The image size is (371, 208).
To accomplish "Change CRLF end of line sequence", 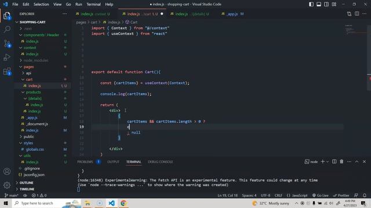I will (278, 195).
